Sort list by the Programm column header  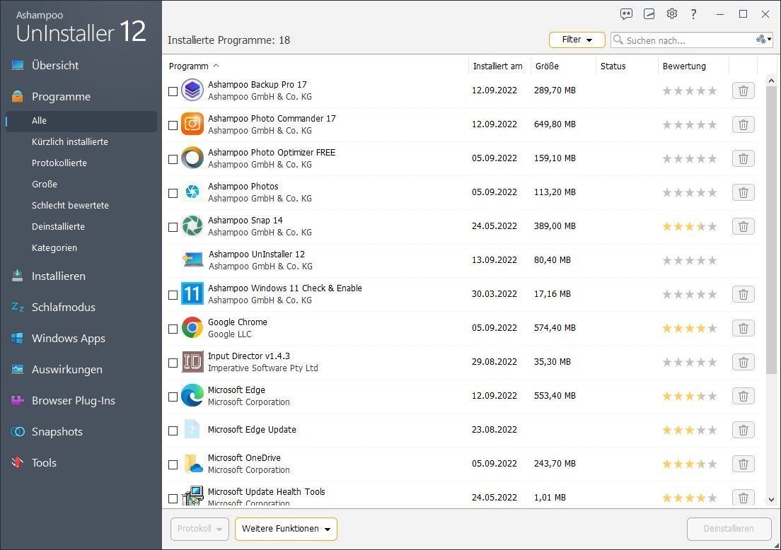coord(189,66)
